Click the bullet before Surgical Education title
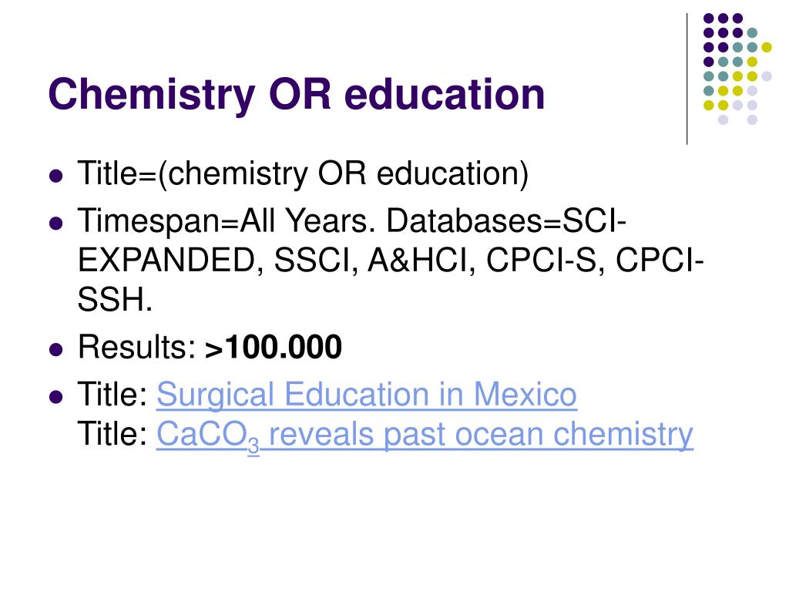 [56, 396]
